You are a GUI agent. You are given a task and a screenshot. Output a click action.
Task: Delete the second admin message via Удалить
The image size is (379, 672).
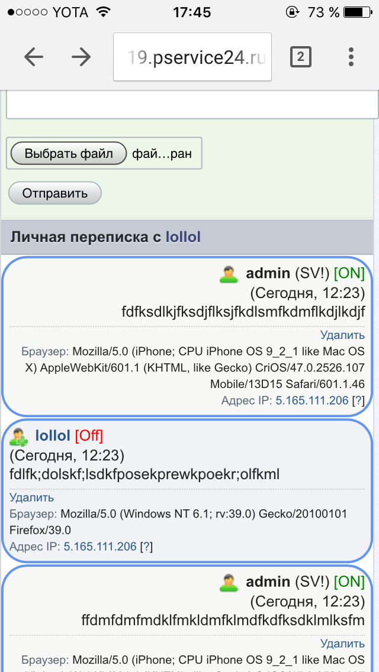(342, 643)
